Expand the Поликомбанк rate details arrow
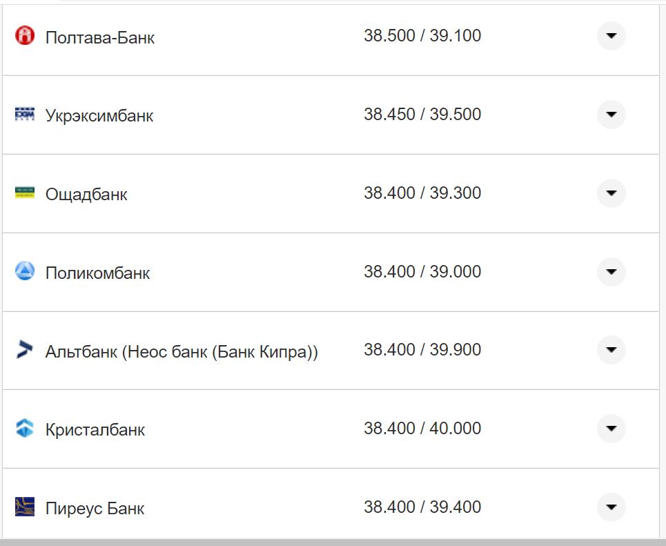Image resolution: width=666 pixels, height=546 pixels. [611, 272]
